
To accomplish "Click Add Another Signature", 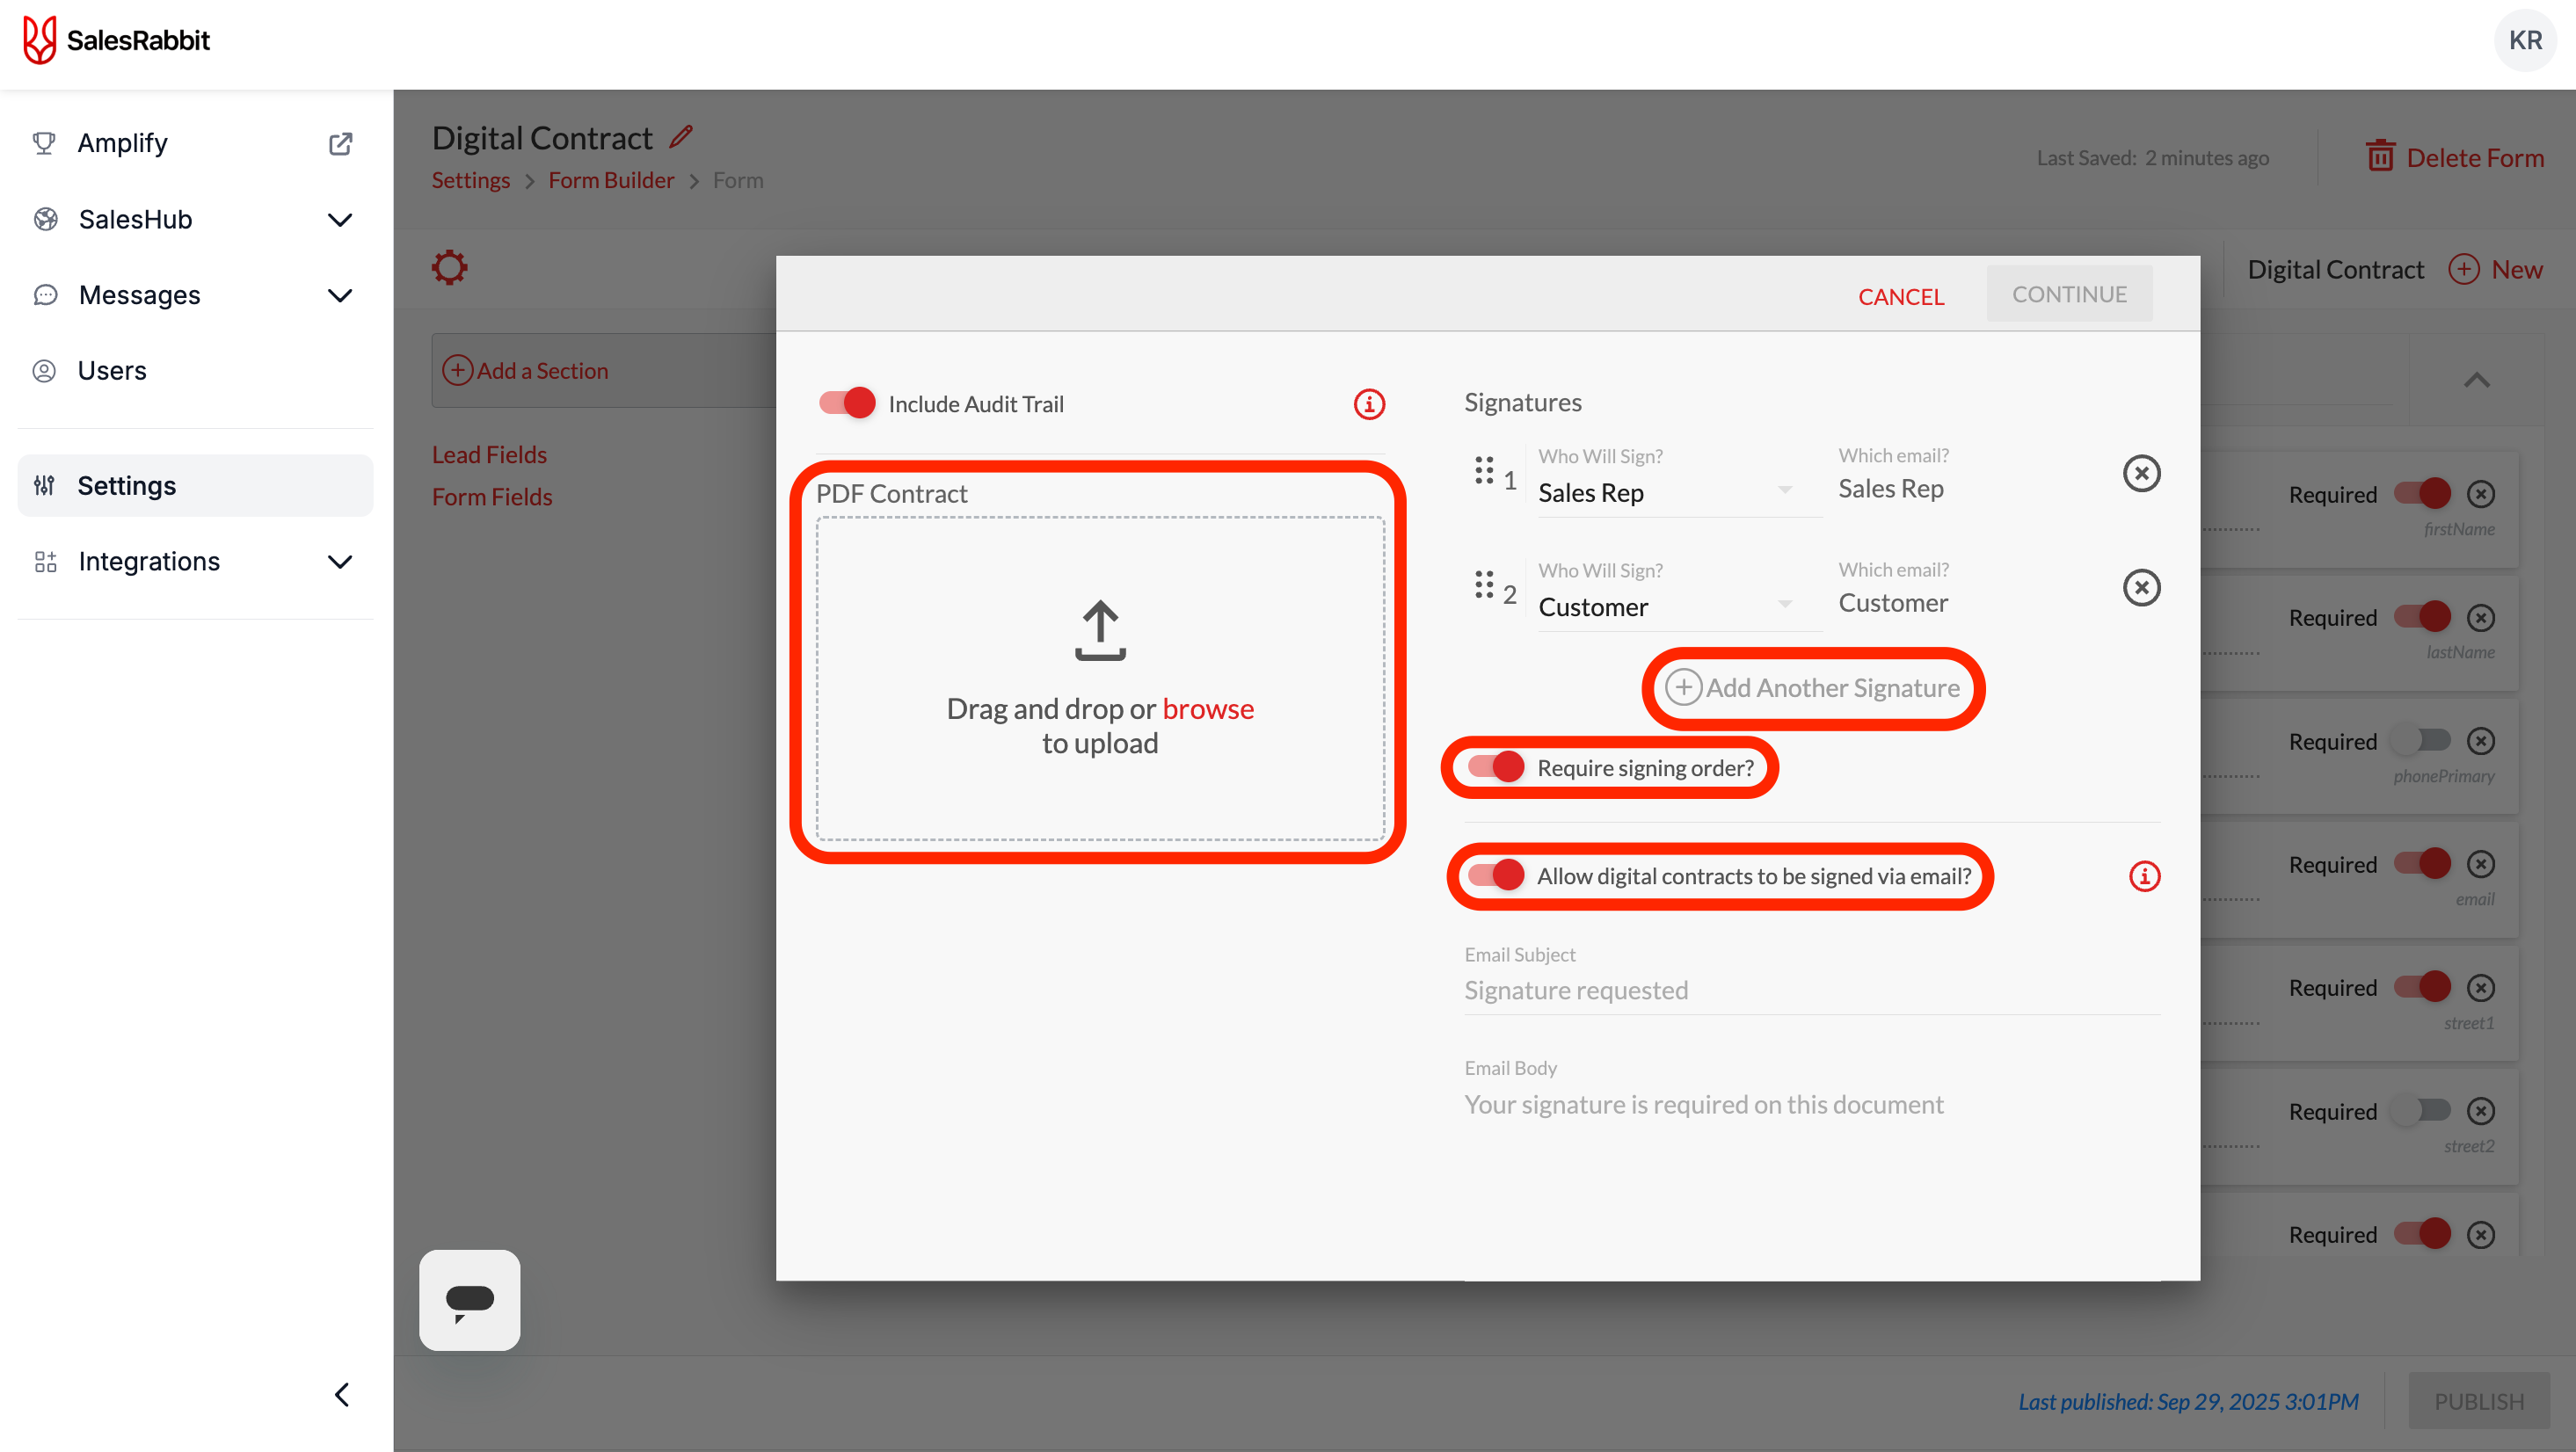I will tap(1813, 688).
